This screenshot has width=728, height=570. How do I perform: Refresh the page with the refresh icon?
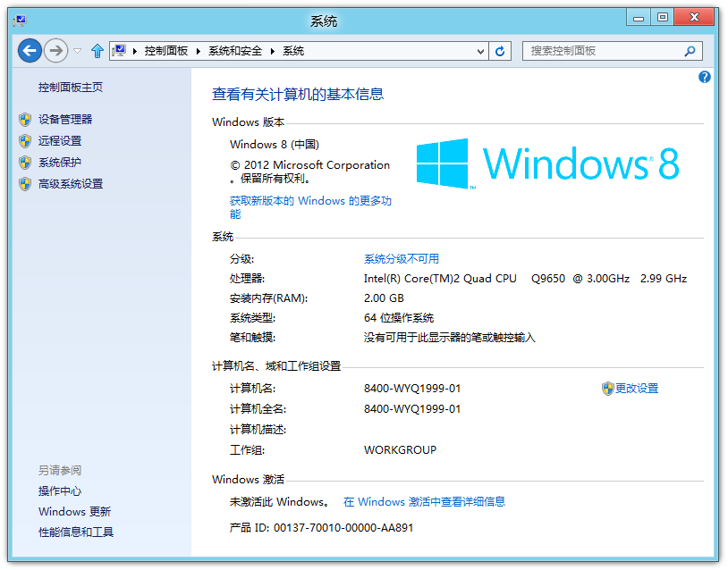[500, 51]
